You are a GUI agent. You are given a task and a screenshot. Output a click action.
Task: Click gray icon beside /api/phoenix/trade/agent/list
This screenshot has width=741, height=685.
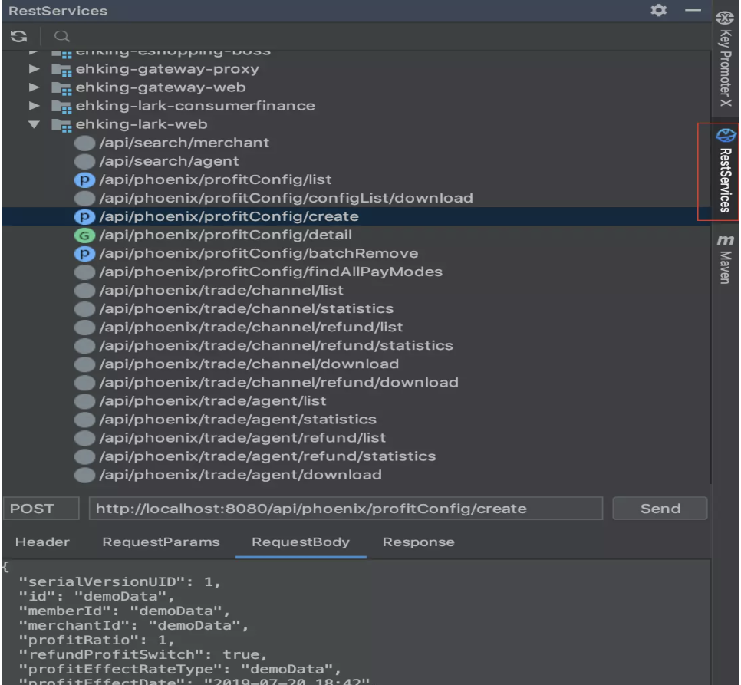84,401
